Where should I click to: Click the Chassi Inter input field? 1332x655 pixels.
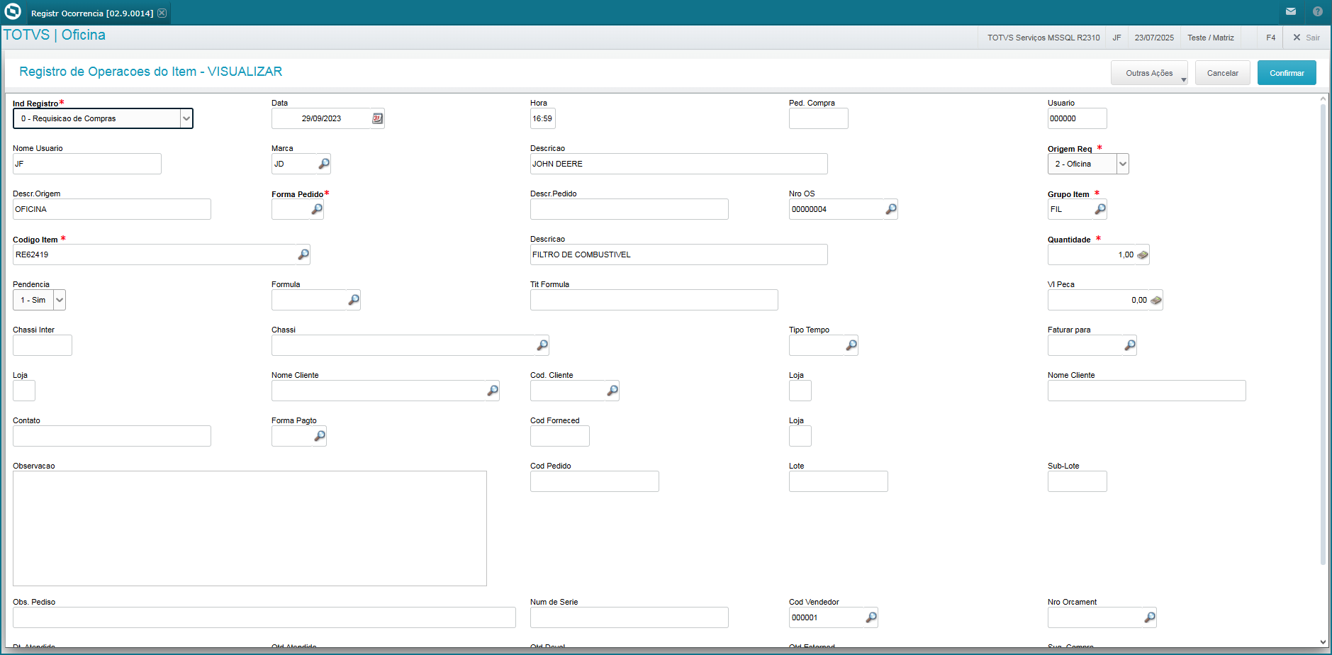point(43,345)
